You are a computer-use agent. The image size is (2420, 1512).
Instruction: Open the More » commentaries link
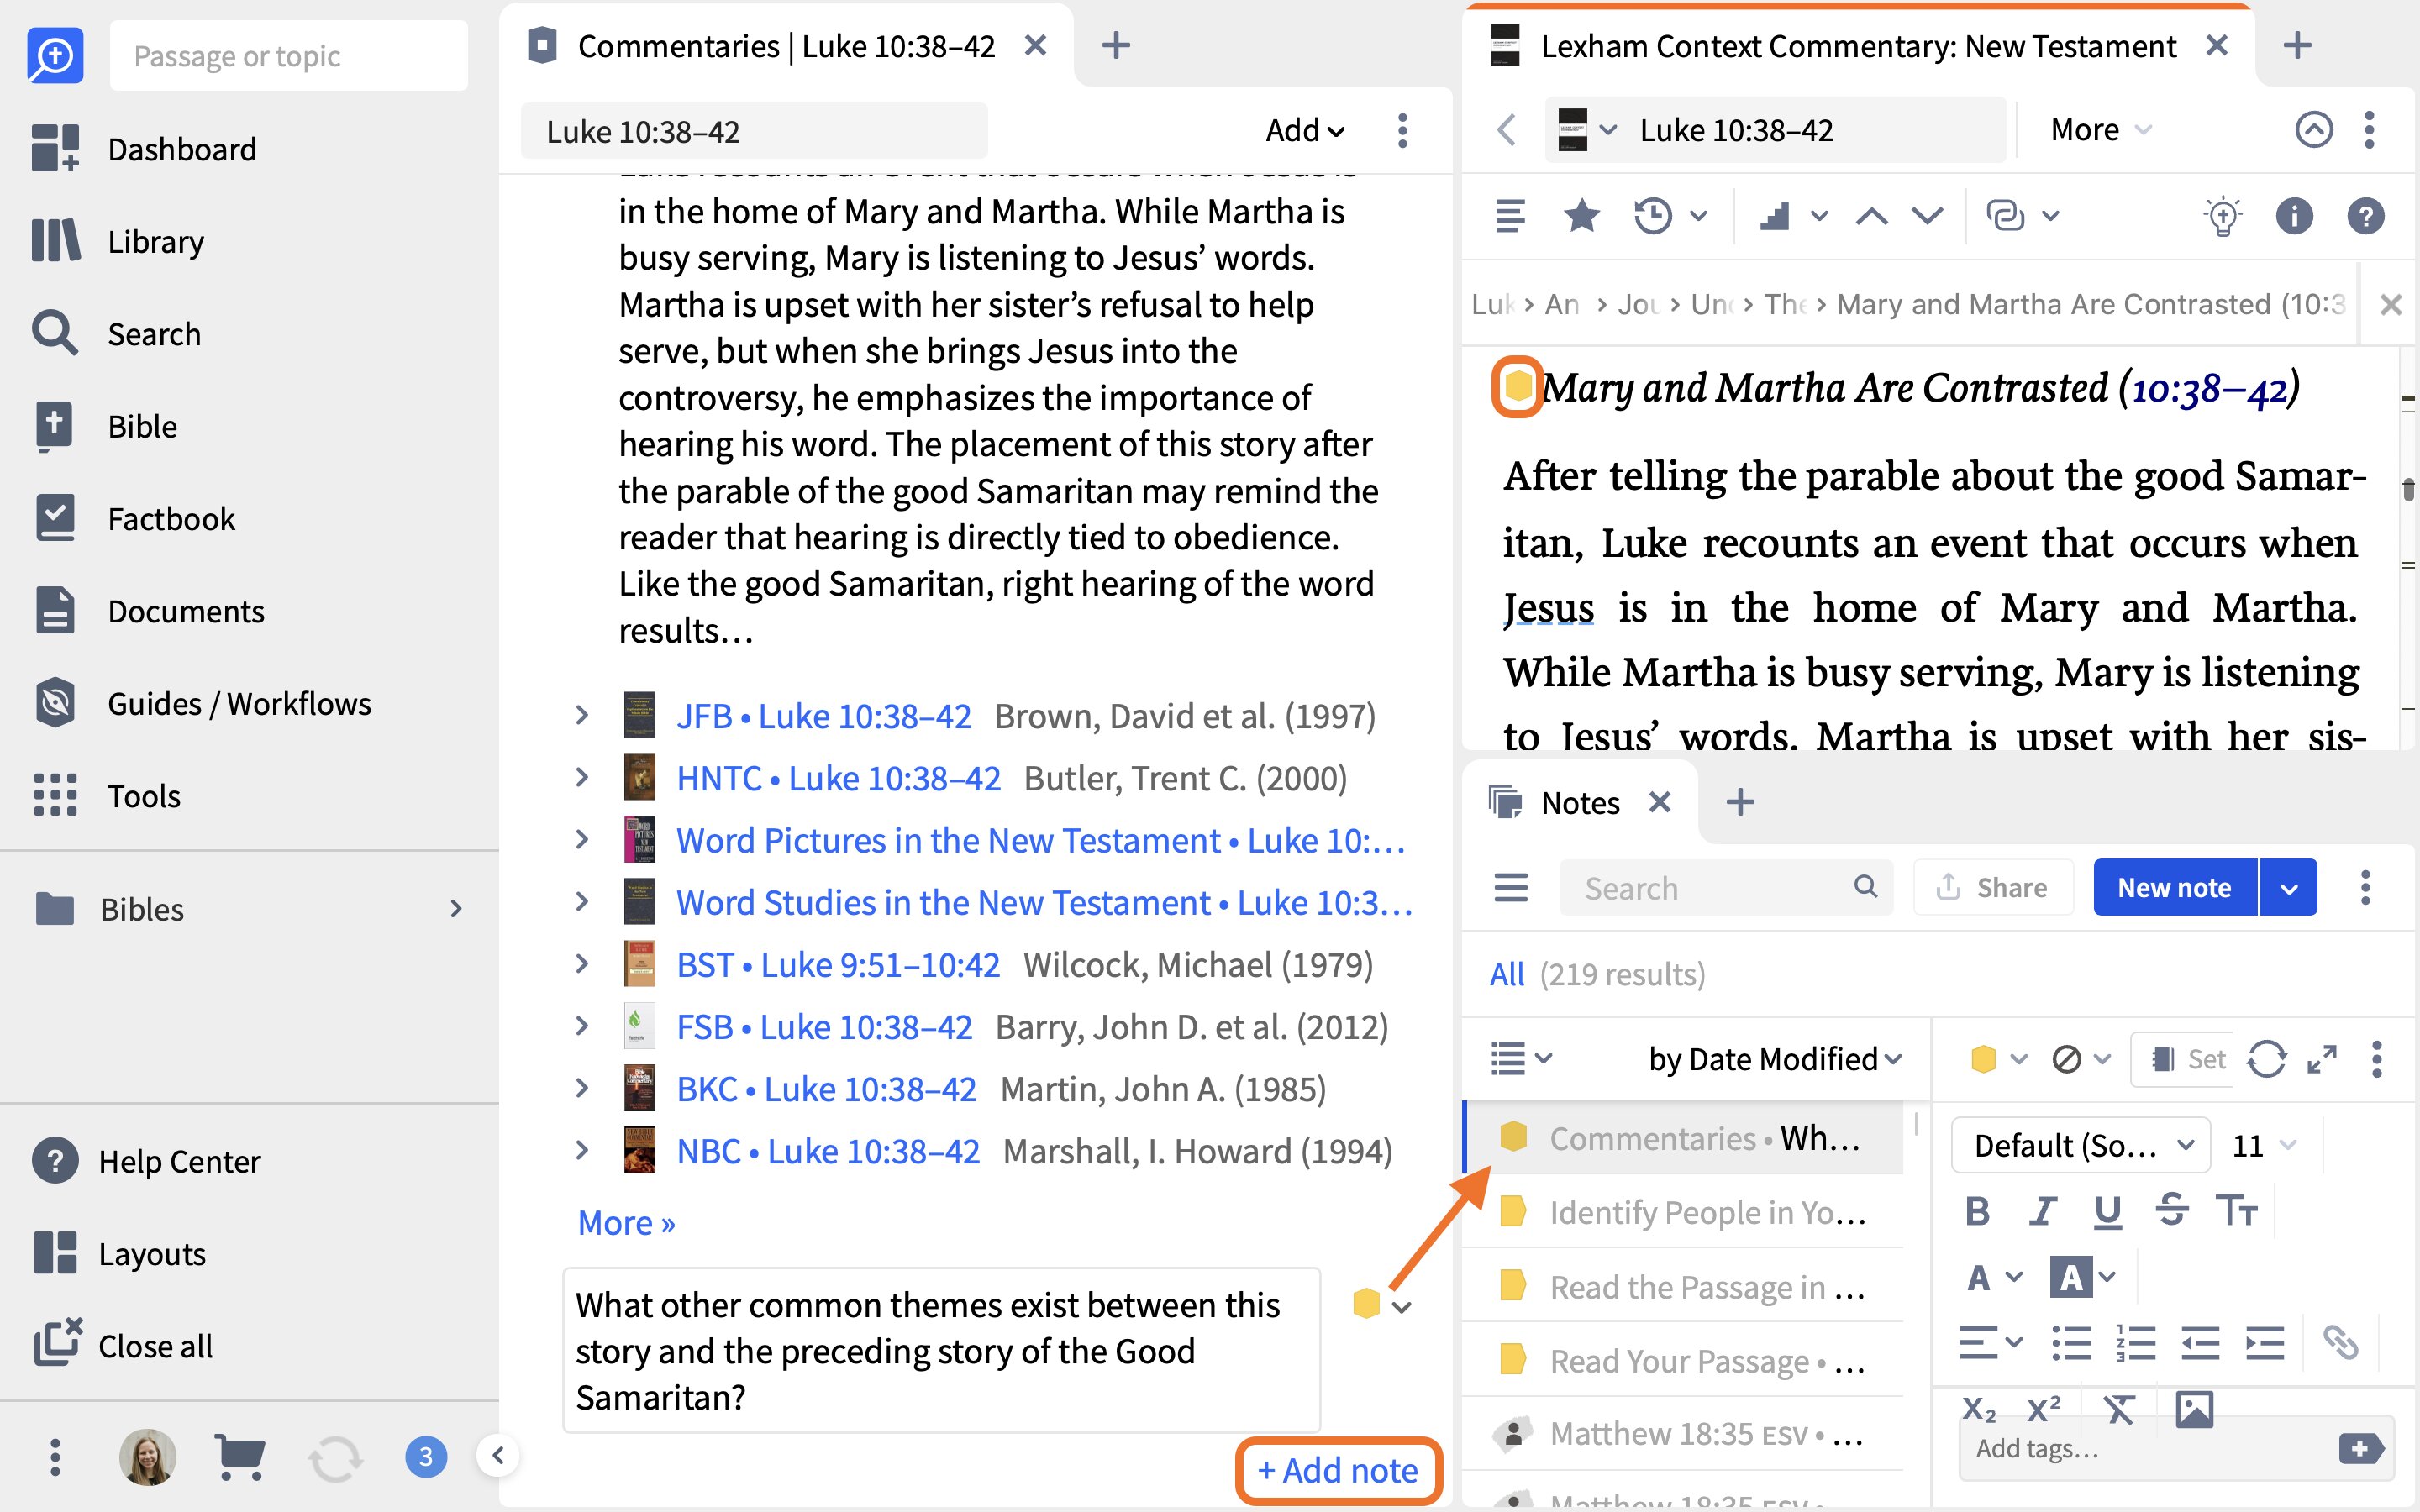click(626, 1222)
